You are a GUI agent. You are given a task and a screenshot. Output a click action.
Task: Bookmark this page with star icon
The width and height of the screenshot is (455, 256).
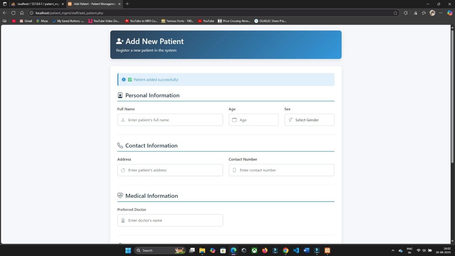pyautogui.click(x=395, y=13)
